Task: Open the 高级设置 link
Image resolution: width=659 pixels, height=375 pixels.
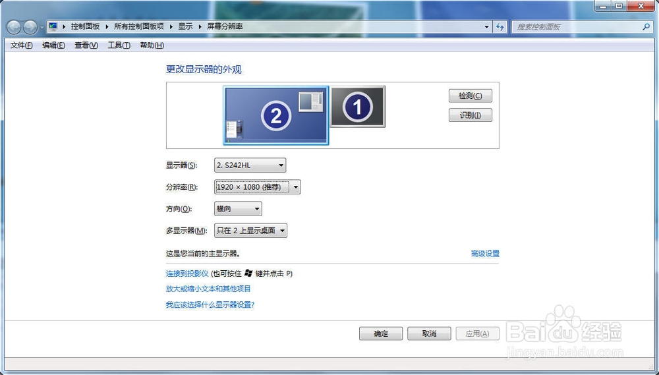Action: click(485, 254)
